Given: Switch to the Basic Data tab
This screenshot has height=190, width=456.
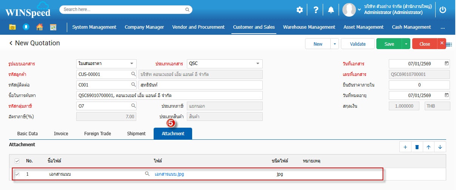Looking at the screenshot, I should pos(28,134).
